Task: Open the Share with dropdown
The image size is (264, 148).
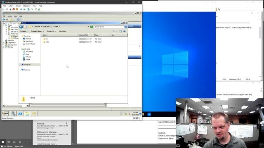Action: 52,31
